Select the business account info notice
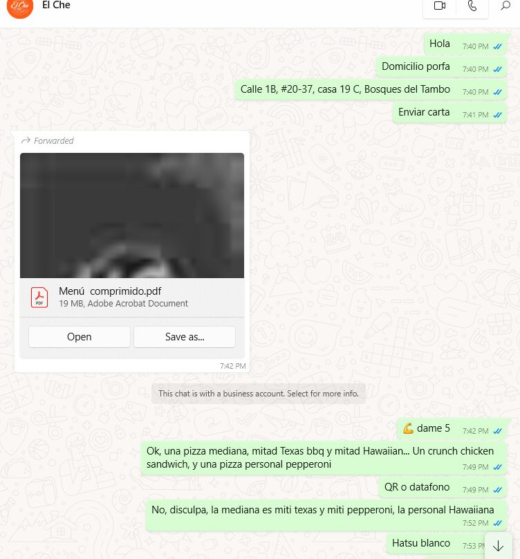The image size is (520, 559). (x=259, y=394)
